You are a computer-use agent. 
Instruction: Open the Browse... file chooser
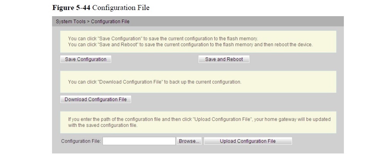[189, 141]
